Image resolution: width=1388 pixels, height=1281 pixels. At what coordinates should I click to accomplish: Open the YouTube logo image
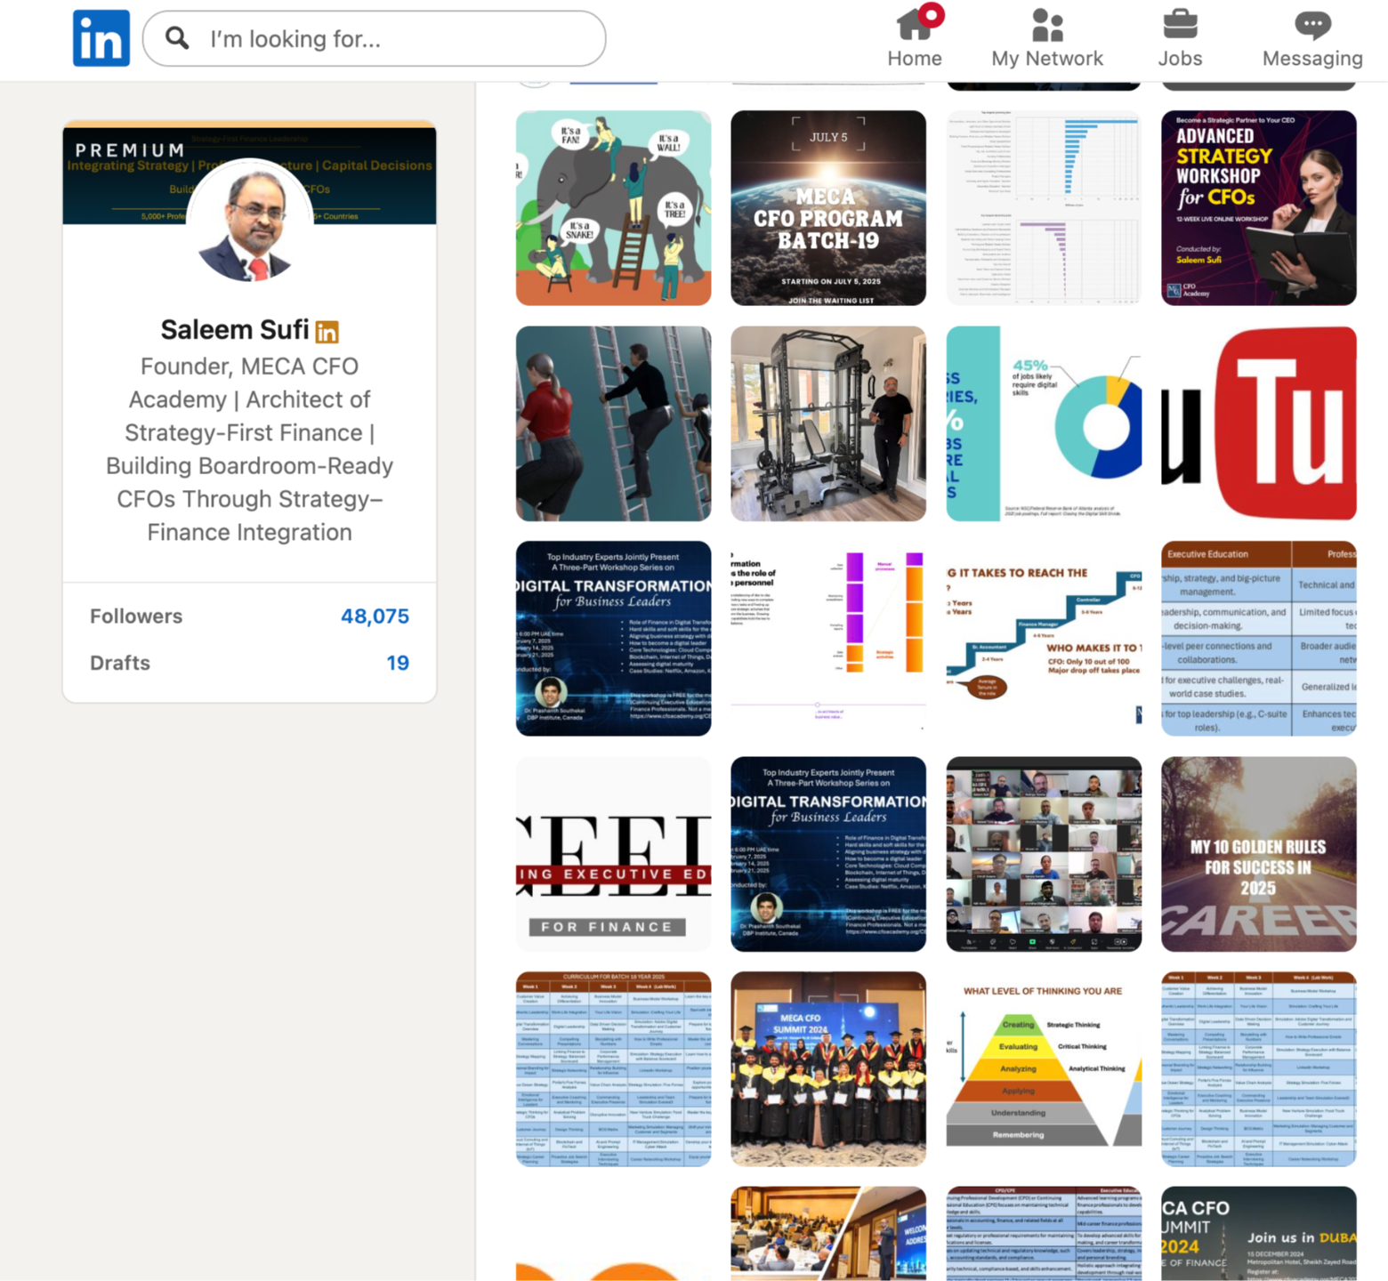pyautogui.click(x=1259, y=423)
